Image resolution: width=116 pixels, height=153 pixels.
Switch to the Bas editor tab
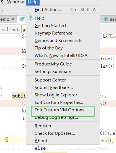[109, 19]
